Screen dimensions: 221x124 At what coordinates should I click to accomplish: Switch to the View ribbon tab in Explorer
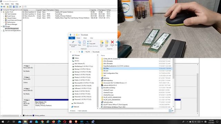(92, 38)
